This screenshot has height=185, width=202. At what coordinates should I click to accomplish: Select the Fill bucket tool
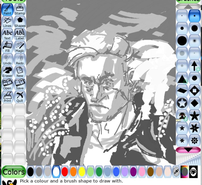(x=7, y=47)
